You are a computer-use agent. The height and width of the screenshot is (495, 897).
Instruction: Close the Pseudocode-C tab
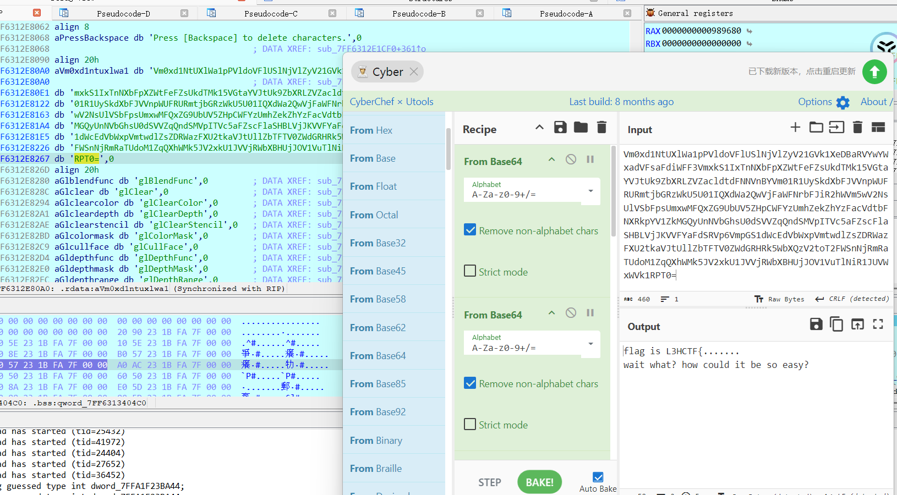tap(332, 13)
